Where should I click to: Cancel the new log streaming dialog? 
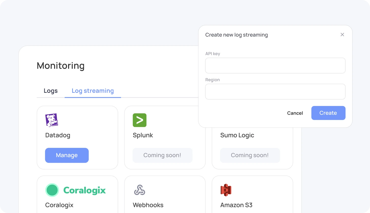click(x=295, y=113)
